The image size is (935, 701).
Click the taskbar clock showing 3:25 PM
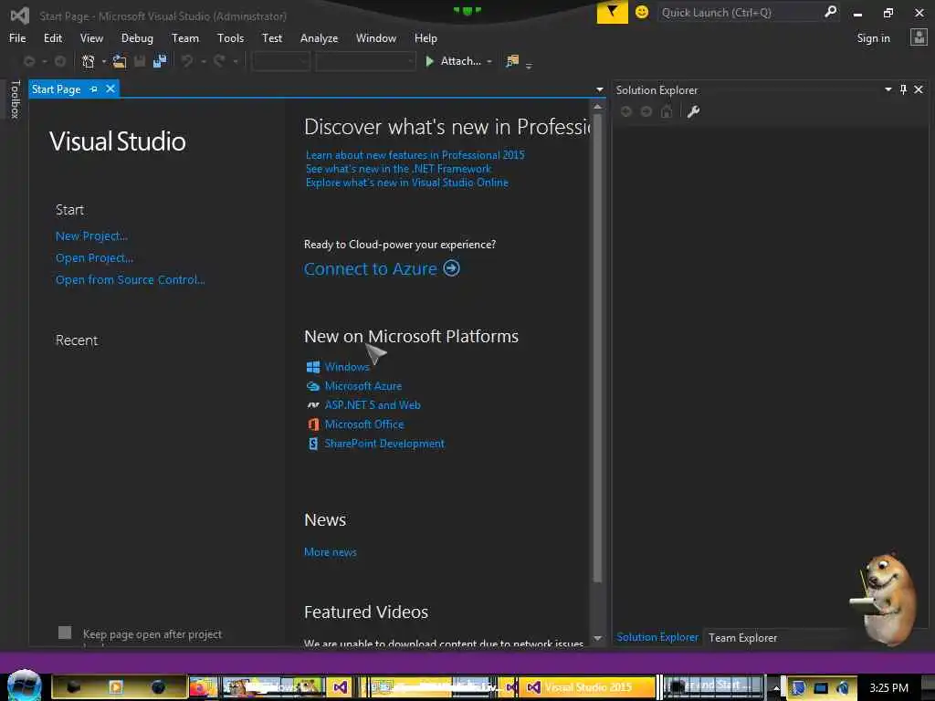[x=888, y=688]
